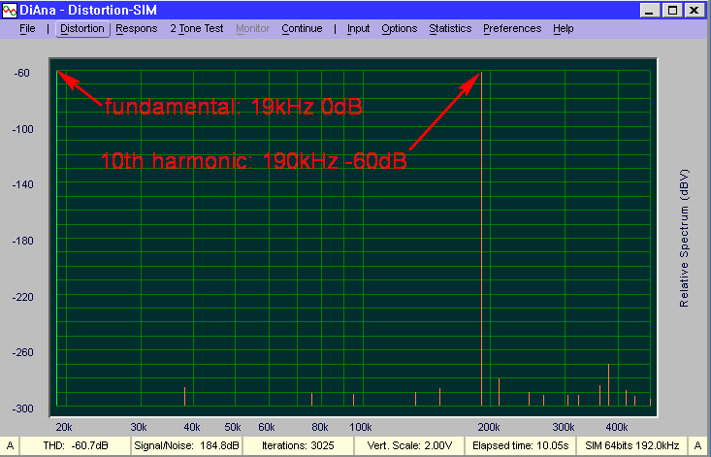Screen dimensions: 711x457
Task: Click the Vert. Scale: 2.00V field
Action: point(409,445)
